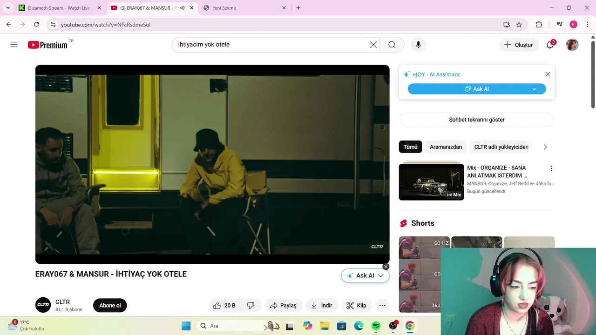This screenshot has height=335, width=596.
Task: Open Chrome profile K icon
Action: pos(573,25)
